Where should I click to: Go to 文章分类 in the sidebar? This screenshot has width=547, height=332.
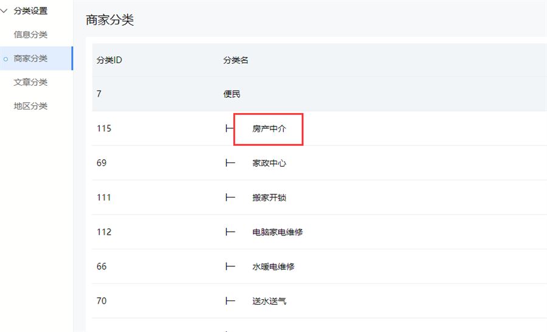click(x=30, y=82)
